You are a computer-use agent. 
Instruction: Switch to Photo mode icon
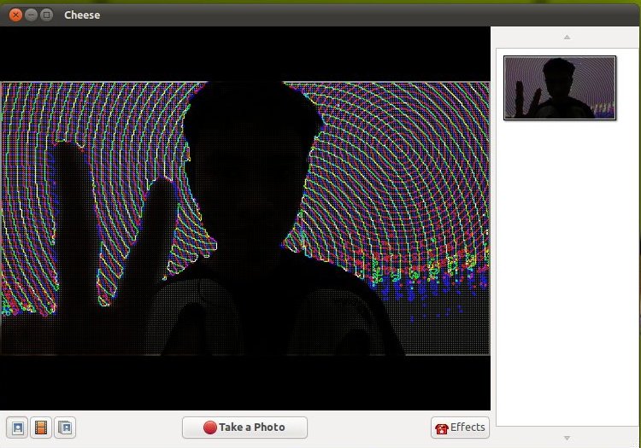click(x=17, y=428)
